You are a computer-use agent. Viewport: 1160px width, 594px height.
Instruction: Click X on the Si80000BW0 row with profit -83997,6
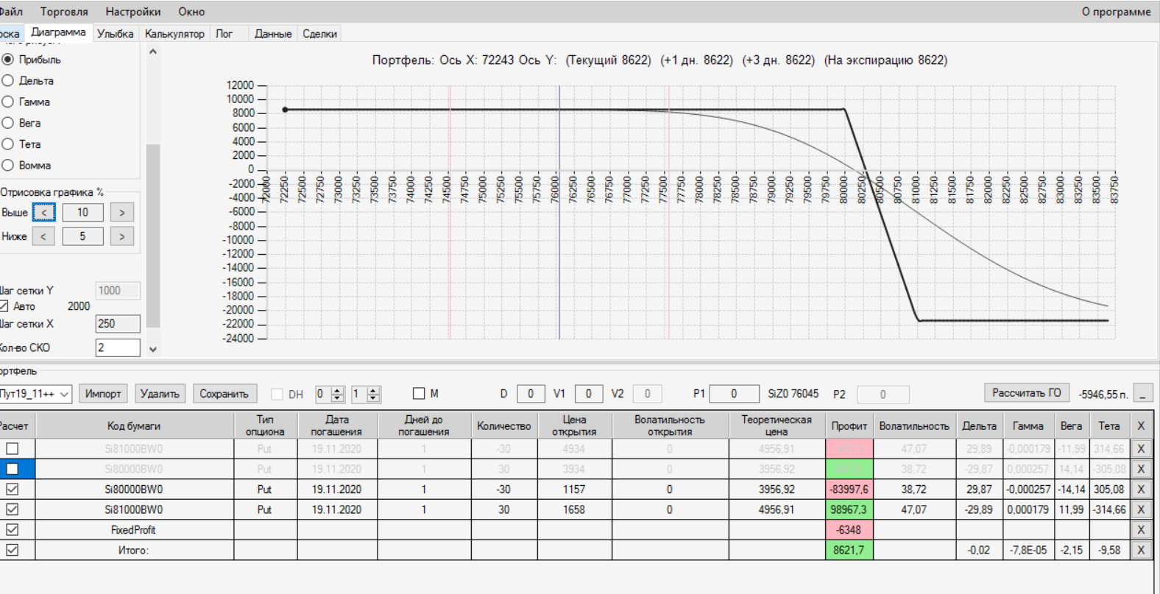1141,489
